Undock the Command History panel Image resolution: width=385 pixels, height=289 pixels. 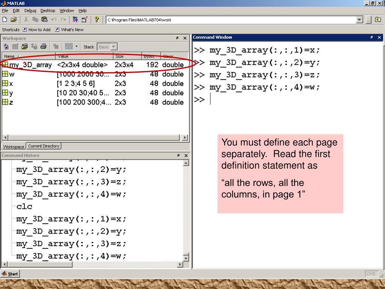[178, 155]
